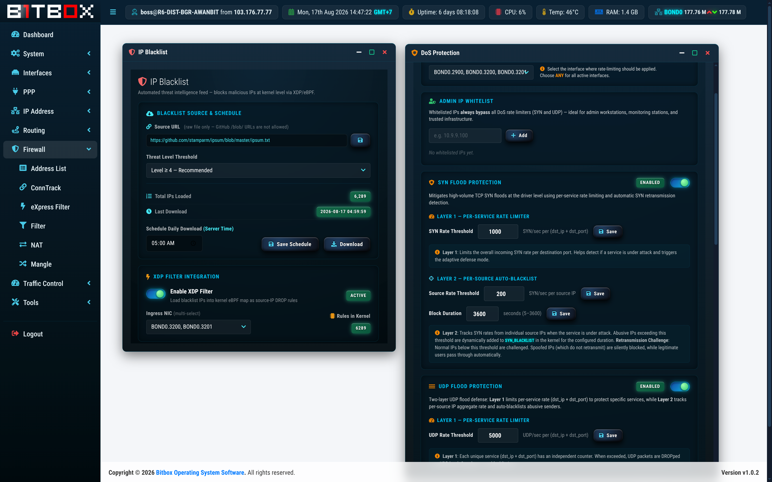The height and width of the screenshot is (482, 772).
Task: Click the clock icon in schedule time field
Action: click(x=193, y=243)
